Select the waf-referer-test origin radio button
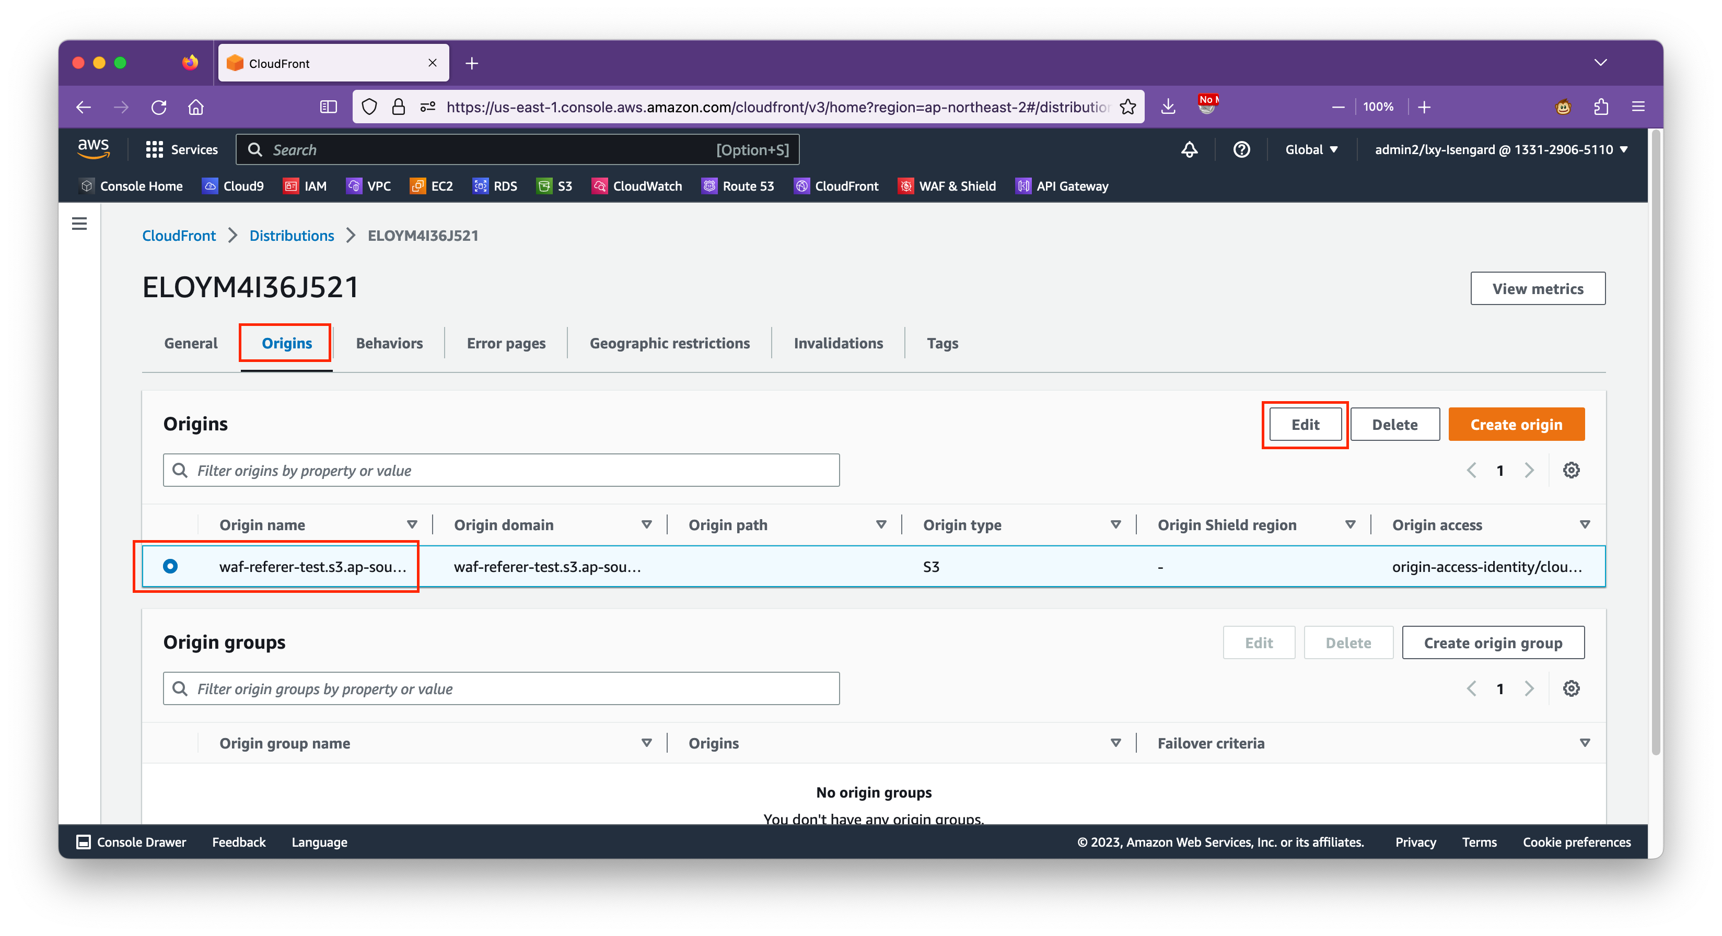 (x=171, y=566)
